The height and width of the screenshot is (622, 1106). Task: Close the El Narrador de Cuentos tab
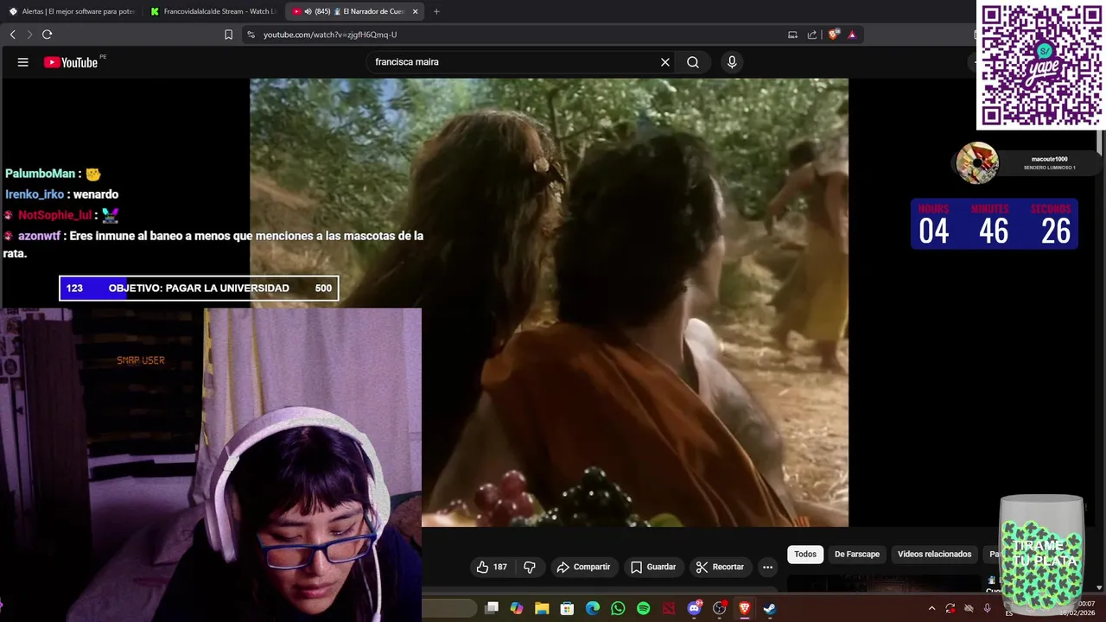[416, 11]
